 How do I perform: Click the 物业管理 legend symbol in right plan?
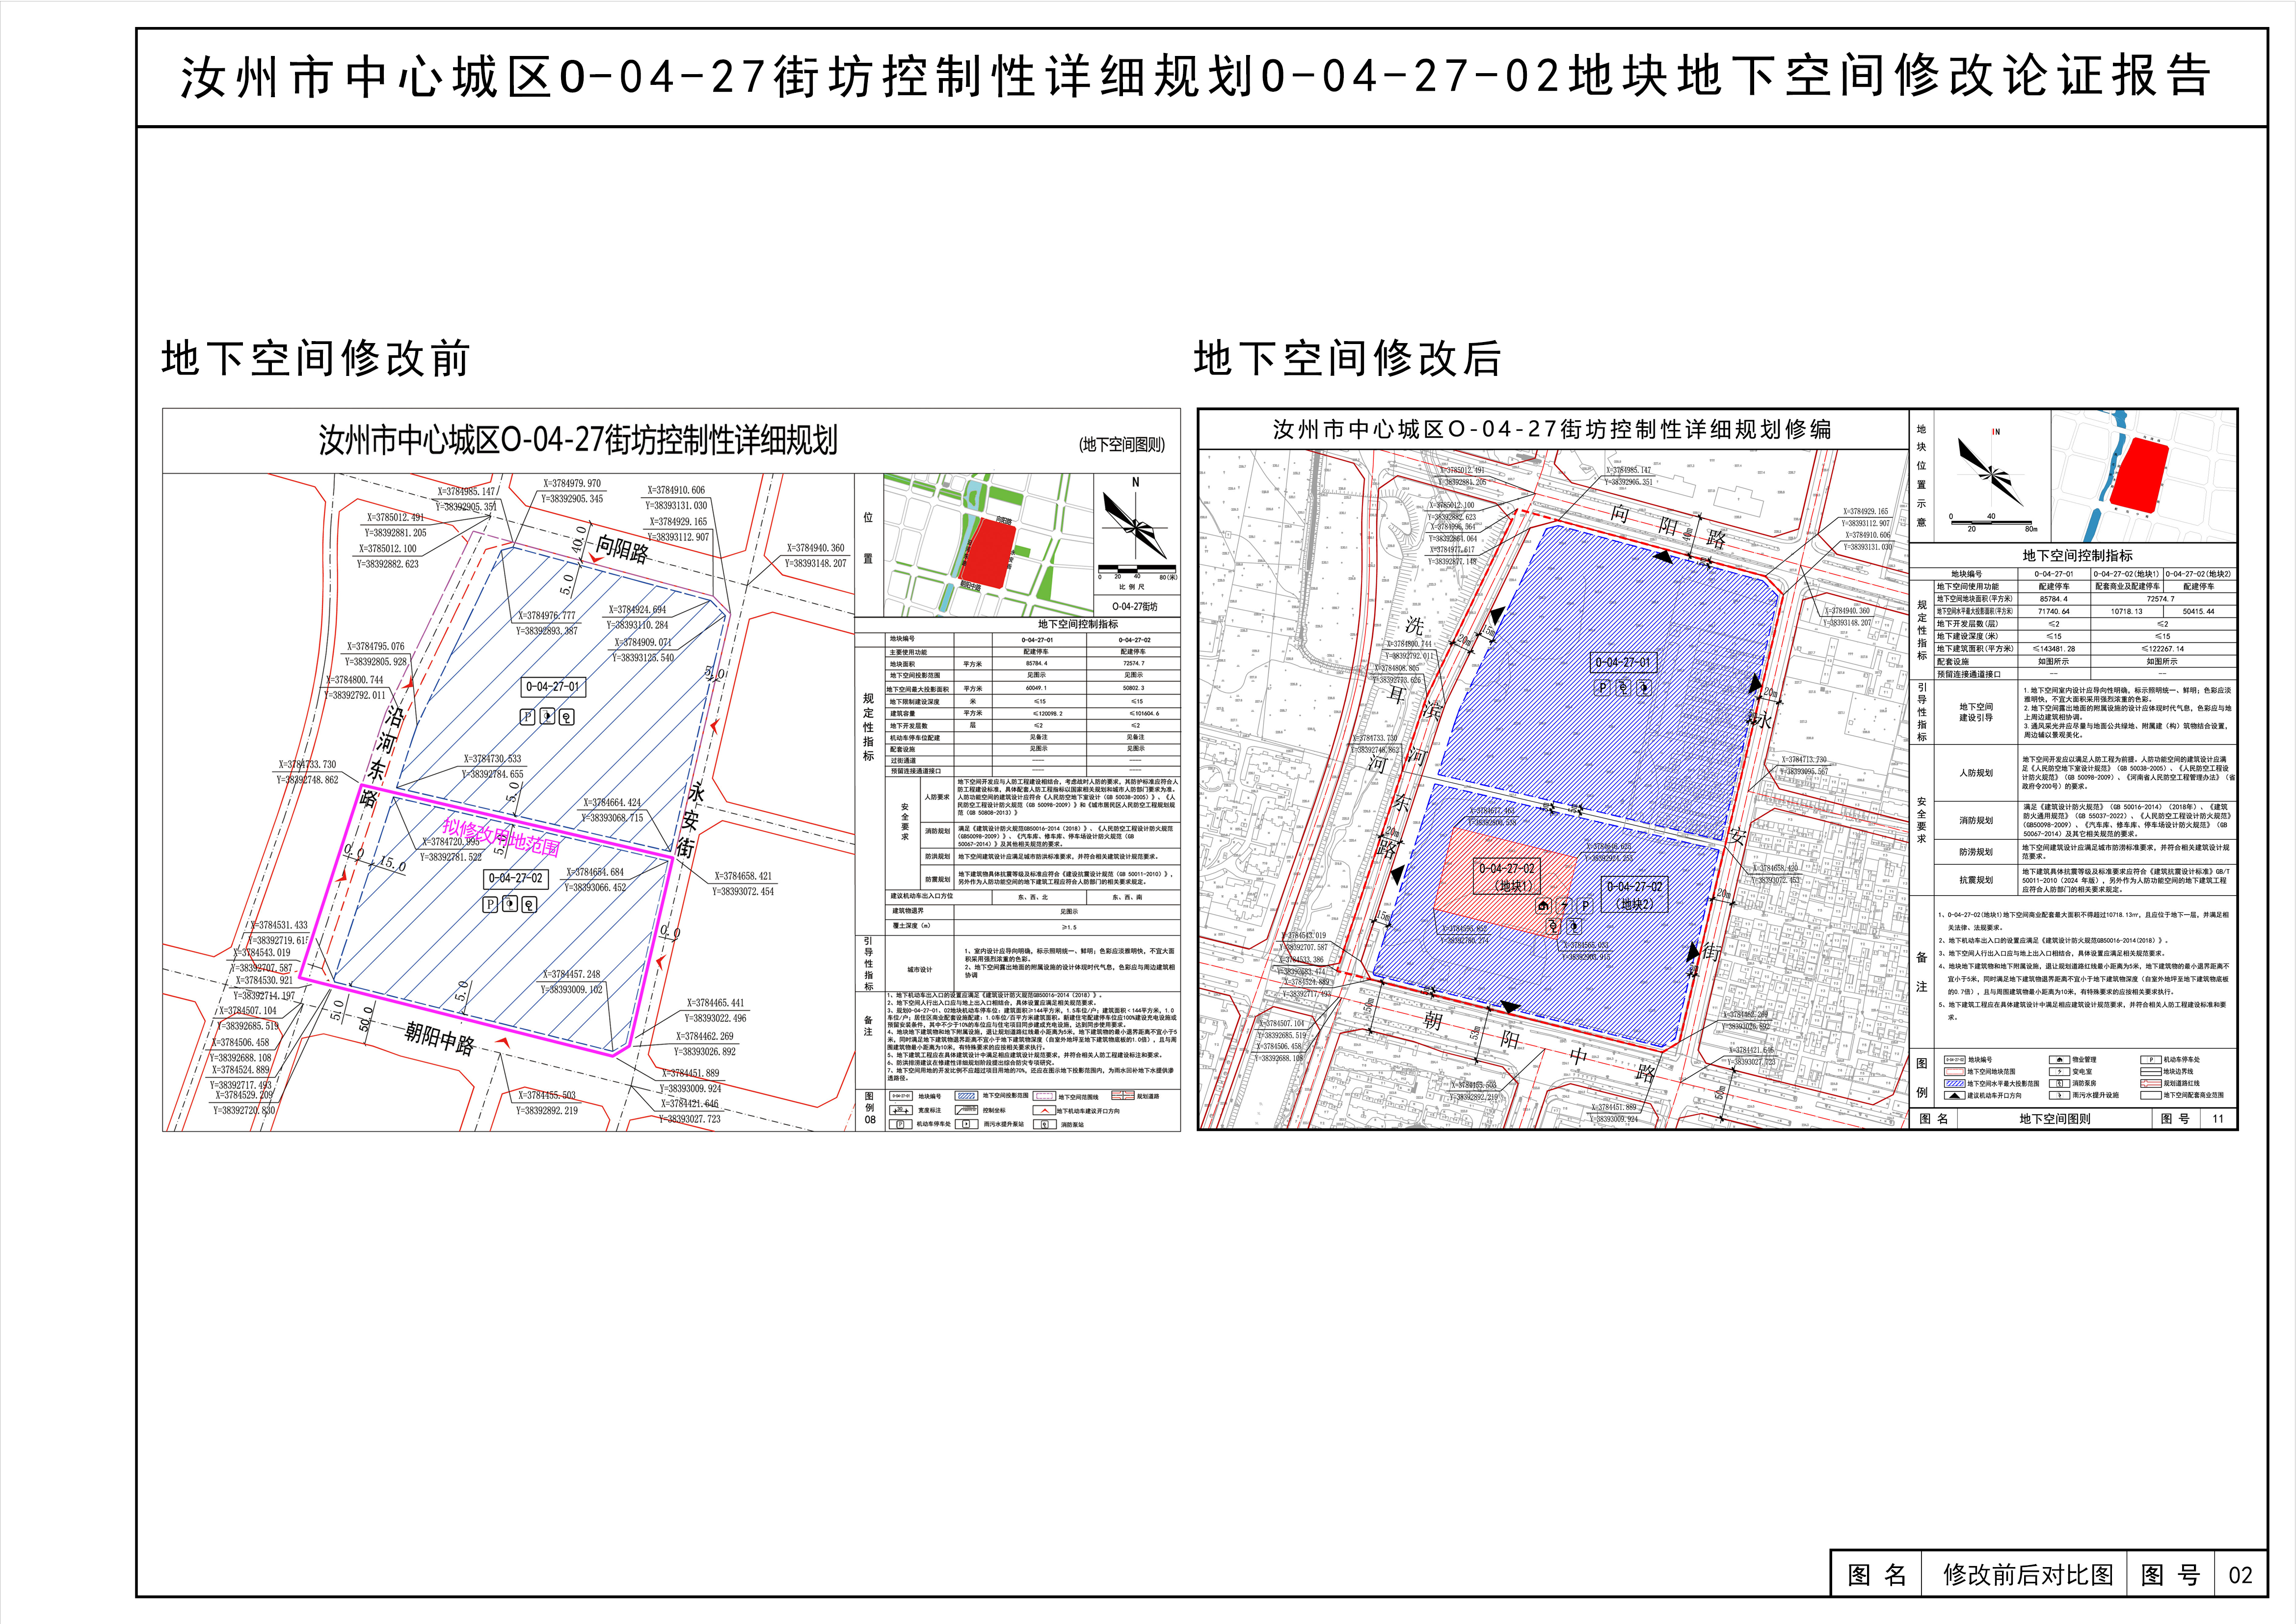(2059, 1059)
